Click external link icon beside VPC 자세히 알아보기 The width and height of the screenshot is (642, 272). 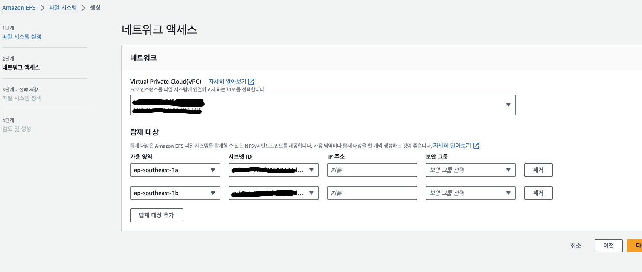pos(251,81)
